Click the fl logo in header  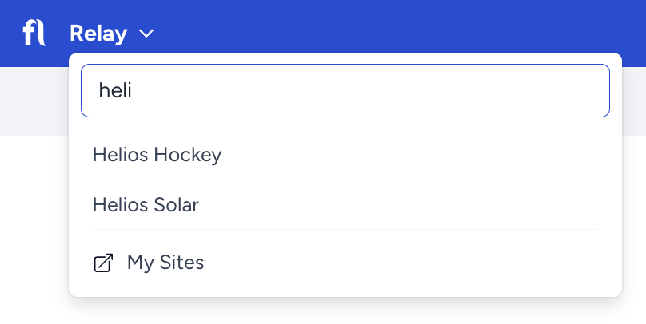(34, 34)
